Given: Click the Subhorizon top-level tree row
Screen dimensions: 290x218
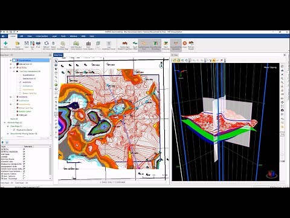Looking at the screenshot, I should point(24,101).
